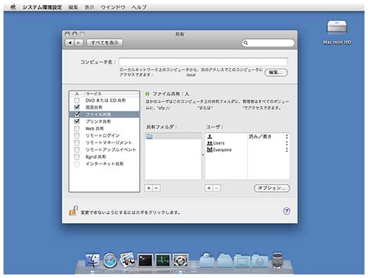Screen dimensions: 368x278
Task: Open the Mail stamp icon in Dock
Action: (x=128, y=260)
